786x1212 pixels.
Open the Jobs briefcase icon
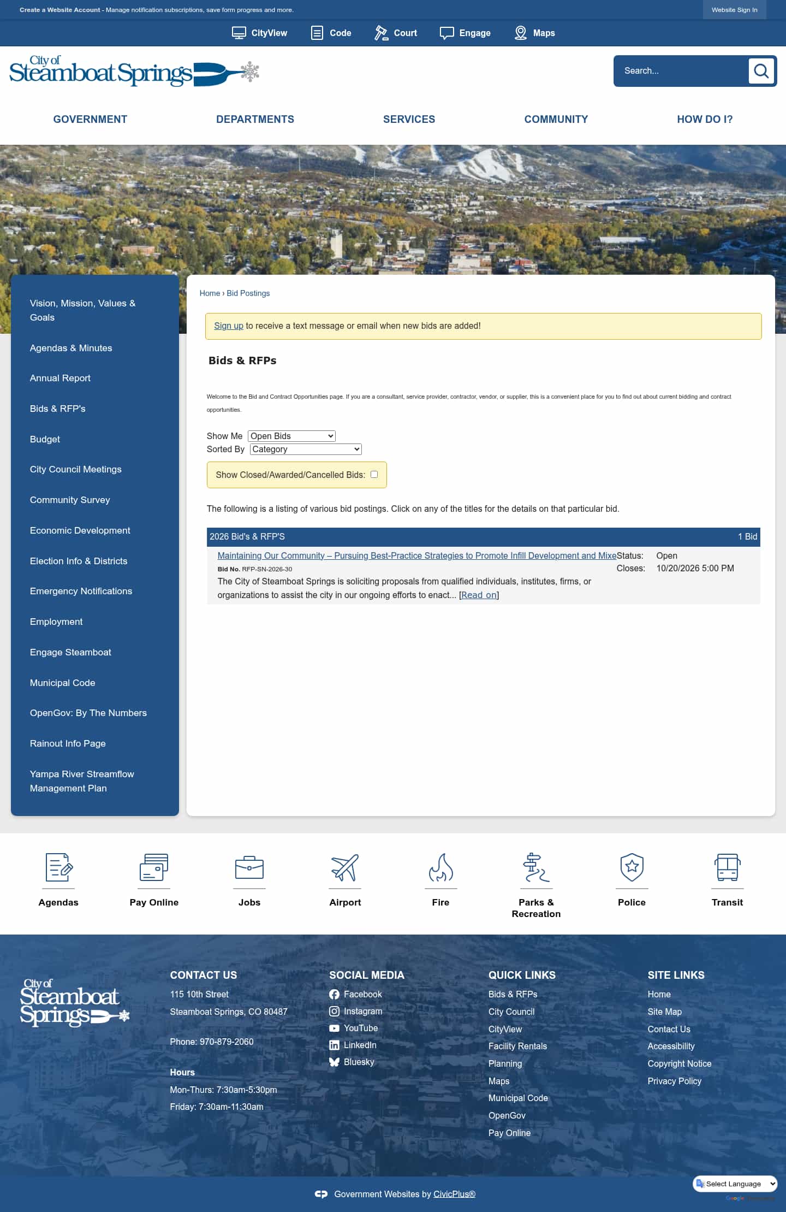point(249,867)
